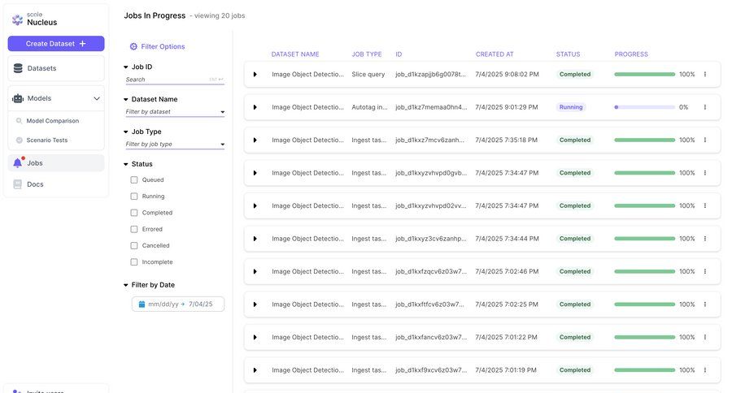Click the Filter Options gear icon
732x393 pixels.
point(133,46)
